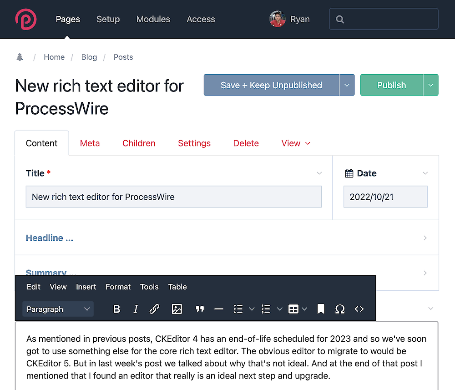Viewport: 455px width, 390px height.
Task: Insert a horizontal line
Action: [219, 309]
